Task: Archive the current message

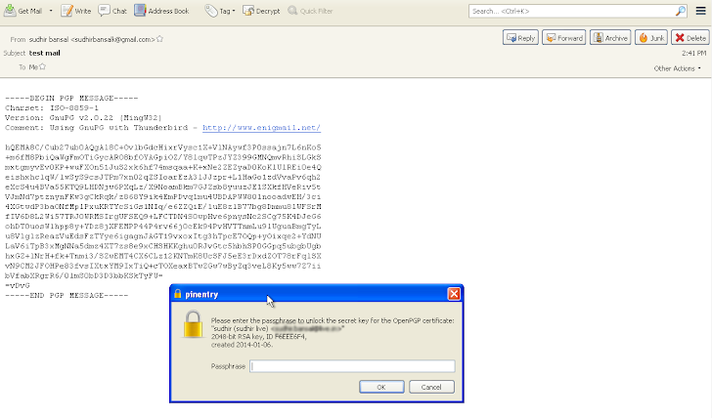Action: pyautogui.click(x=610, y=38)
